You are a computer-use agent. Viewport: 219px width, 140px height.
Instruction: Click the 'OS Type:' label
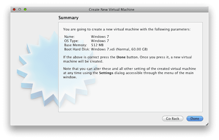coord(71,41)
